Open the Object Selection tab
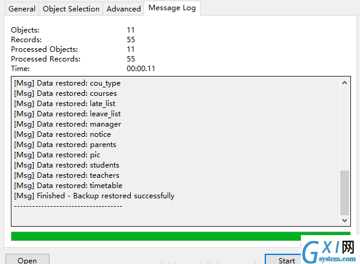The image size is (360, 264). pyautogui.click(x=71, y=8)
